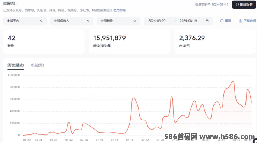Switch to the 阅读(播放) chart tab
Image resolution: width=257 pixels, height=143 pixels.
(16, 65)
